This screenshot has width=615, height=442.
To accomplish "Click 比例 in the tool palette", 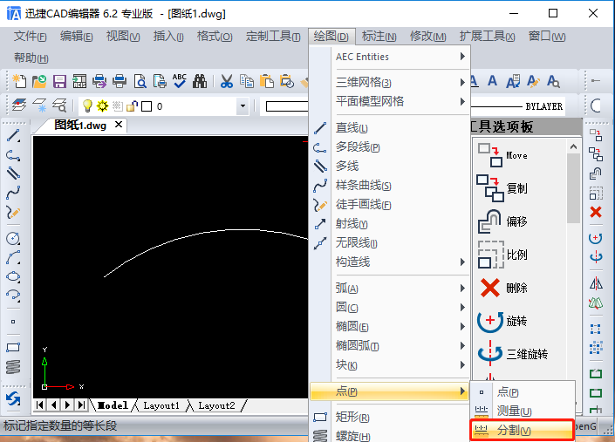I will click(502, 255).
